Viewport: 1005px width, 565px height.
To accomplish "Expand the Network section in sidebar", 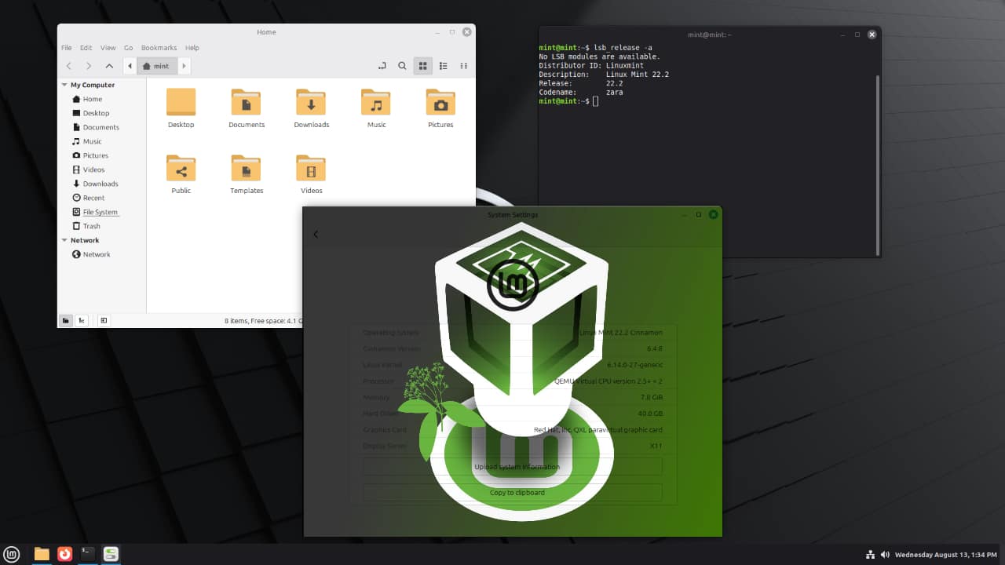I will (64, 240).
